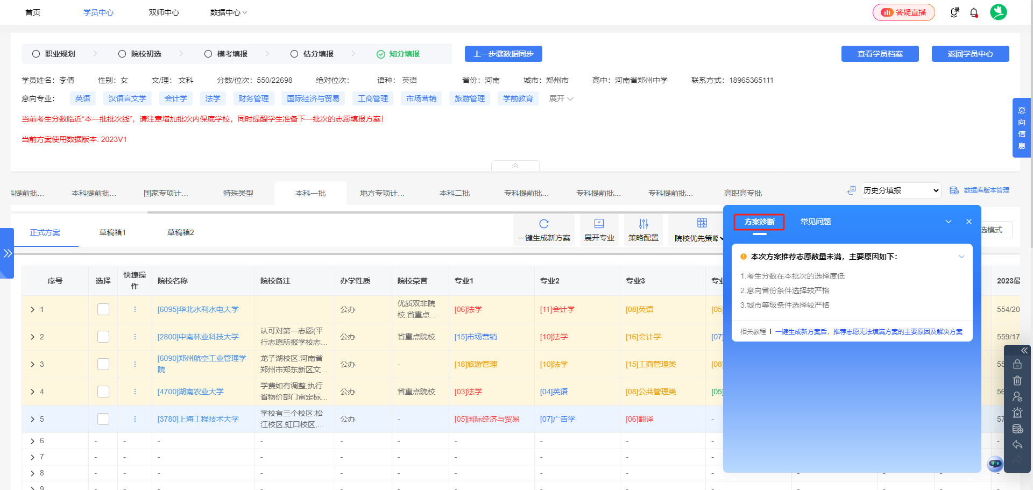
Task: Switch to 本科二批 batch tab
Action: point(455,193)
